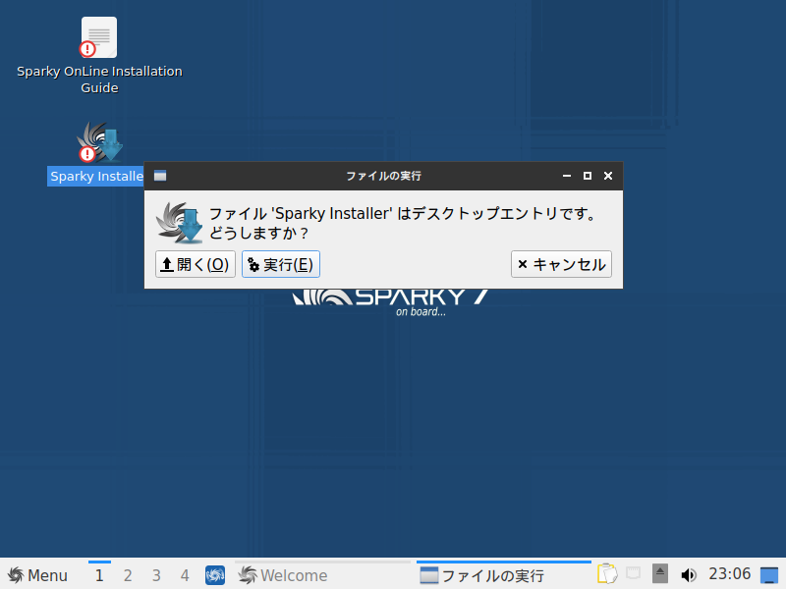The image size is (786, 589).
Task: Activate the ファイルの実行 taskbar entry
Action: point(504,575)
